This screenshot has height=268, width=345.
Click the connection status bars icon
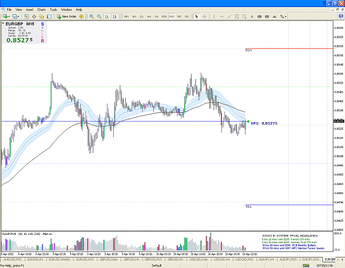click(x=306, y=266)
